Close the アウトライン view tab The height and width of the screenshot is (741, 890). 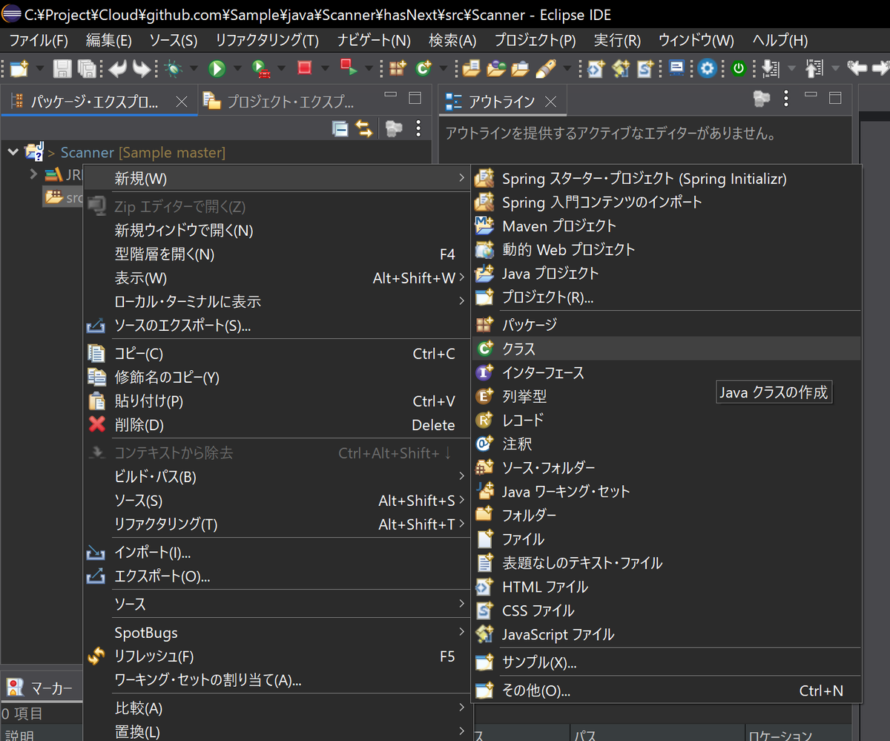[550, 102]
